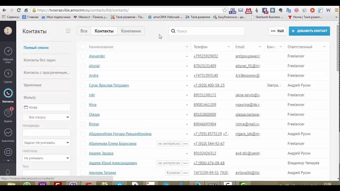Open the VK extension icon in toolbar
340x191 pixels.
tap(273, 10)
